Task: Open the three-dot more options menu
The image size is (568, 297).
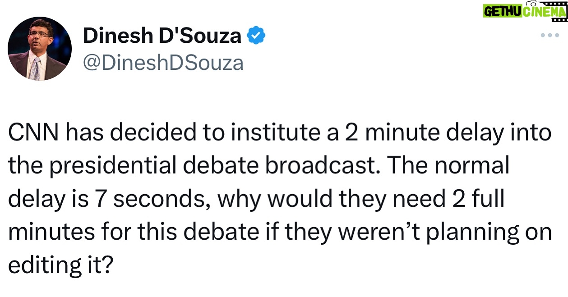Action: point(550,36)
